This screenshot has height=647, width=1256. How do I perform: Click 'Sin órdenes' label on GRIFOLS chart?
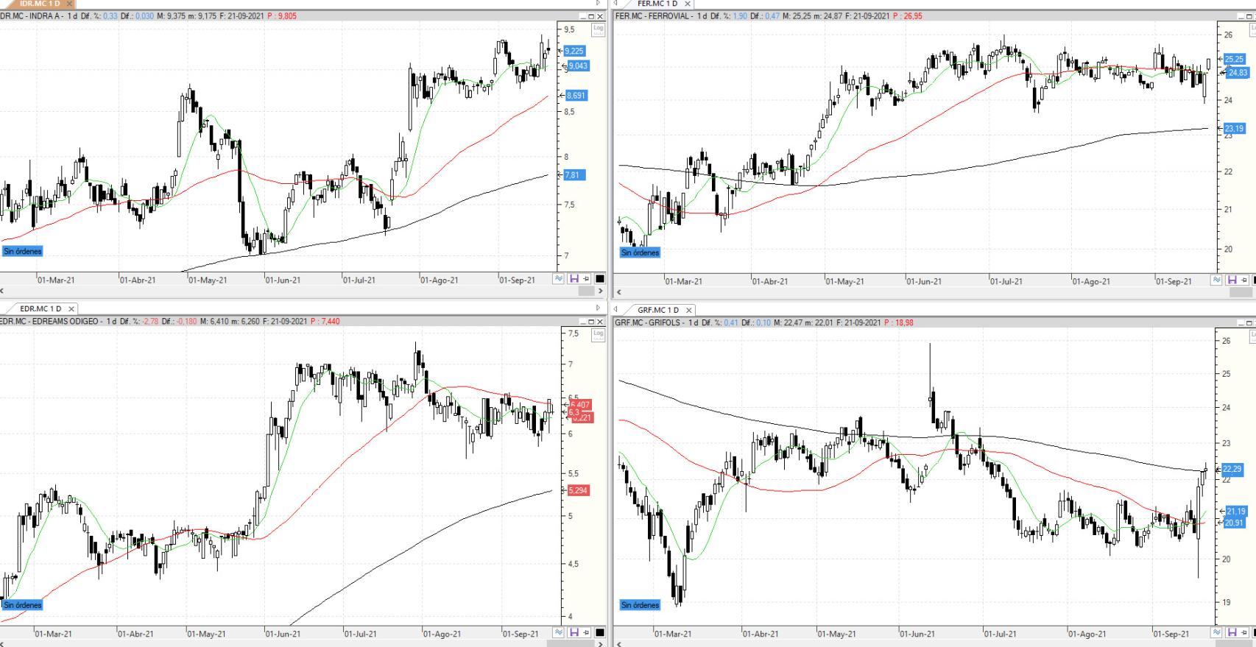[x=640, y=605]
